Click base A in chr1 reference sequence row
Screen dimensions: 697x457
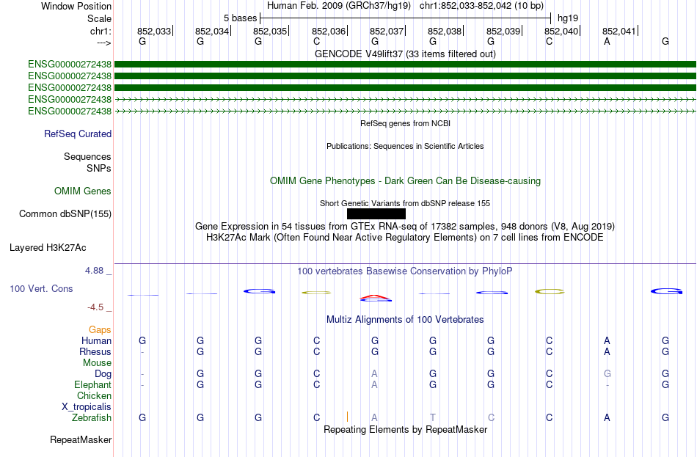[x=607, y=41]
